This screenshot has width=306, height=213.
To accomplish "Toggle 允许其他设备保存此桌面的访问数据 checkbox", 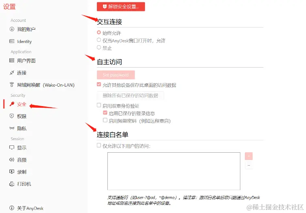I will [x=99, y=84].
